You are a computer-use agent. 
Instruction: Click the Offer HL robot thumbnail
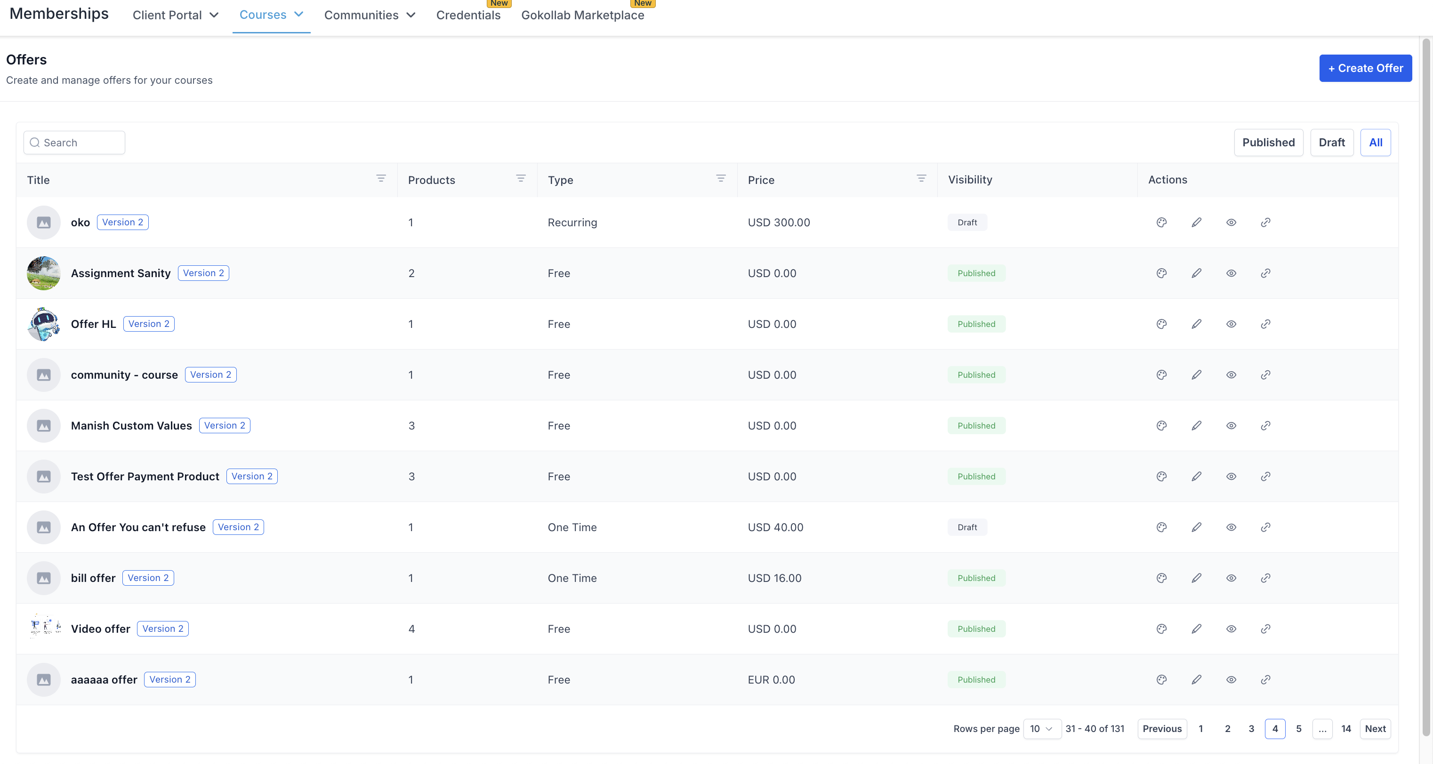(x=43, y=324)
